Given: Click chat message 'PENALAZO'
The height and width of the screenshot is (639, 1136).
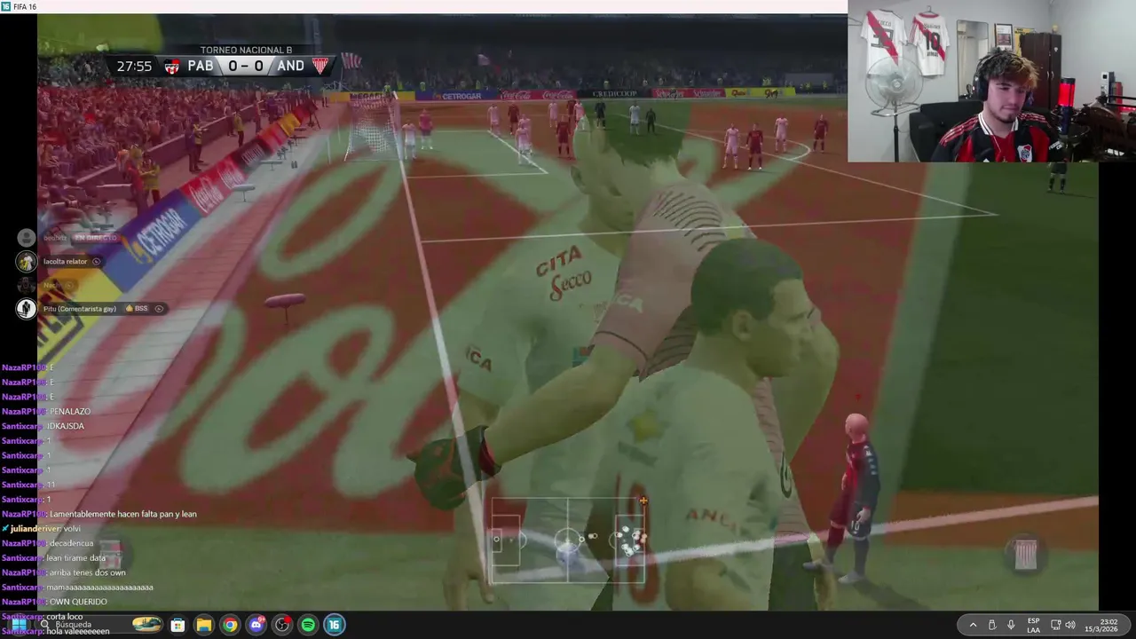Looking at the screenshot, I should (x=70, y=412).
